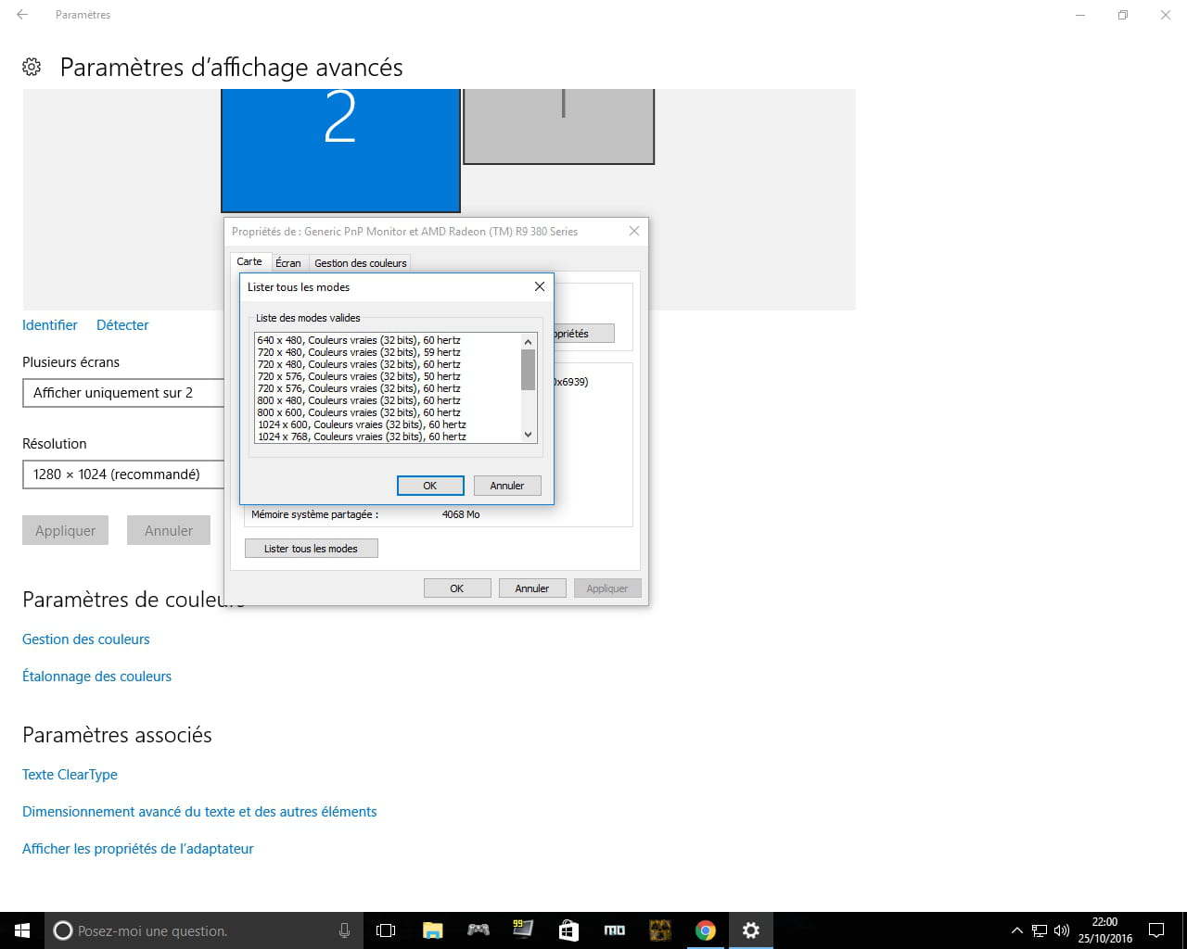Open the taskbar monitor icon labeled 99
The width and height of the screenshot is (1187, 949).
pyautogui.click(x=523, y=930)
